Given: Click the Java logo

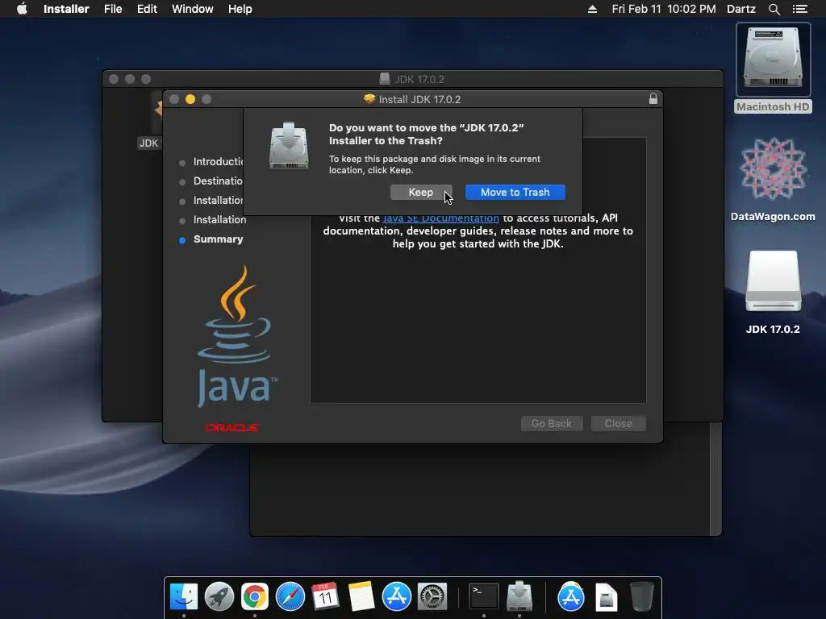Looking at the screenshot, I should (x=237, y=337).
